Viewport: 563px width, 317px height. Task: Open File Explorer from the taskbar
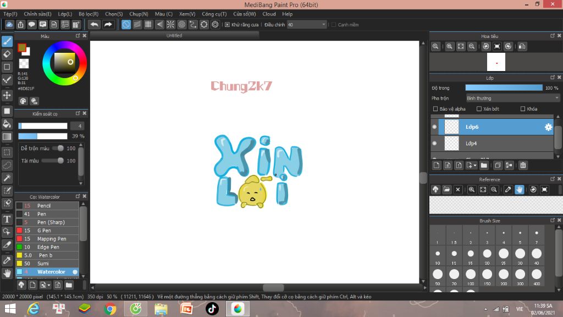click(x=161, y=309)
